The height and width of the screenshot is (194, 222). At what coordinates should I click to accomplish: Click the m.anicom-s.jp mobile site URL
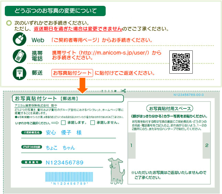[115, 52]
